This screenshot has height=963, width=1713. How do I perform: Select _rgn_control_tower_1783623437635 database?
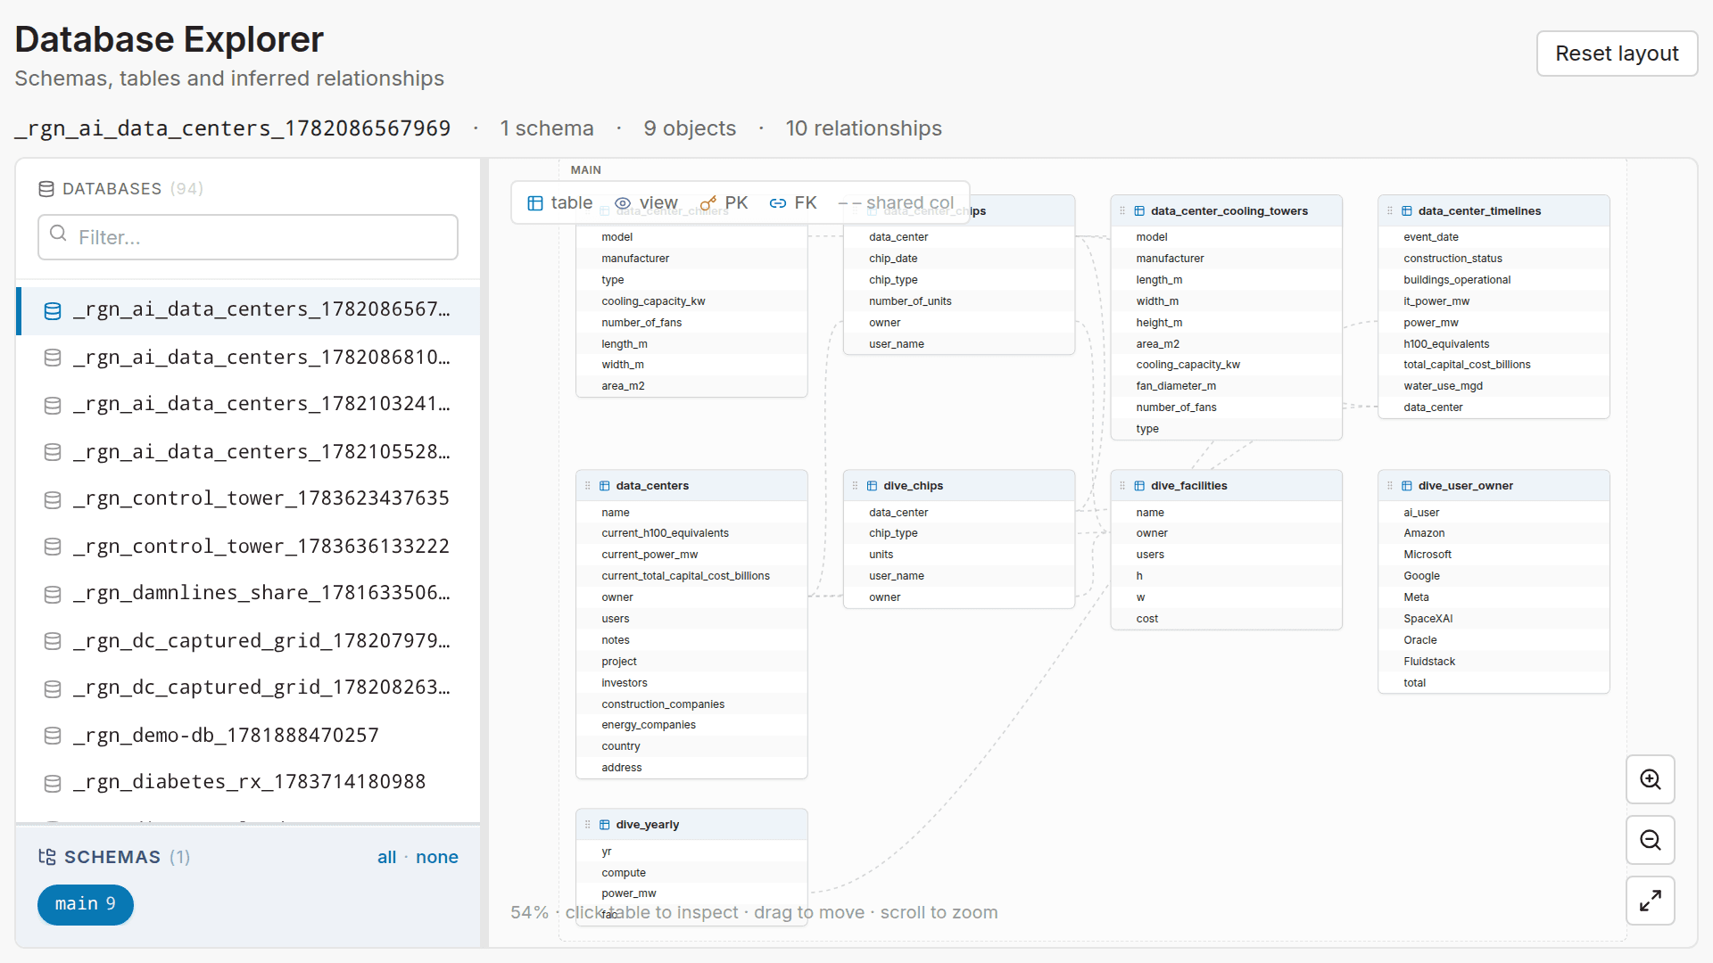point(249,499)
